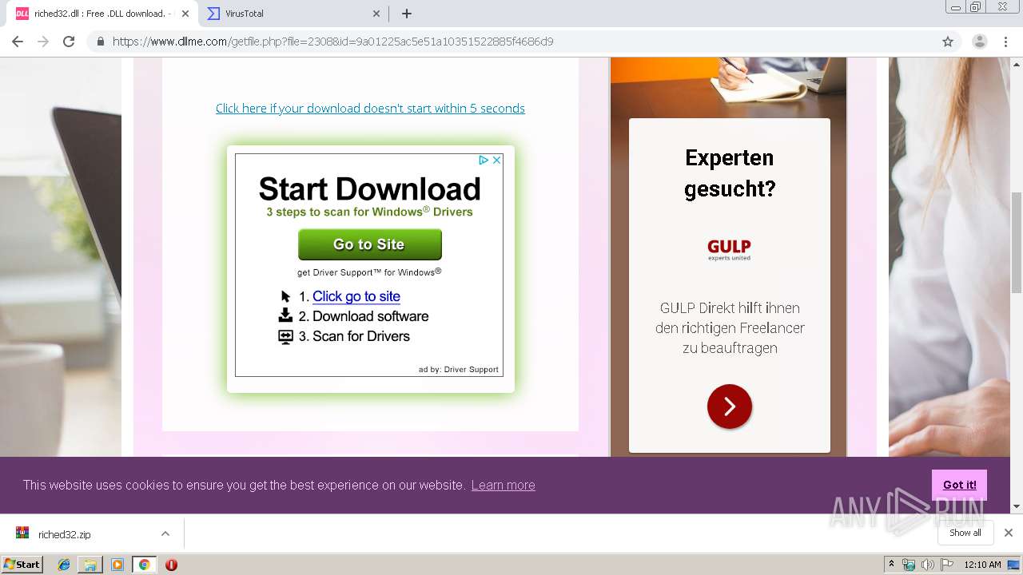The image size is (1023, 575).
Task: Switch to the VirusTotal tab
Action: [x=293, y=14]
